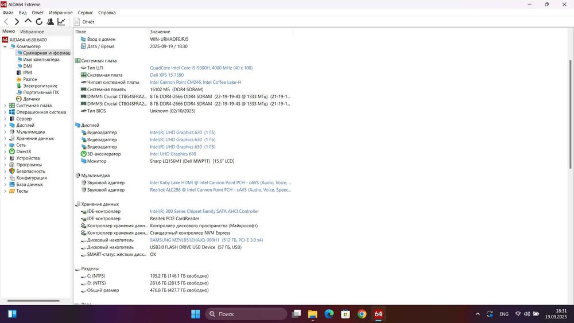Select Имя компьютера in the tree
Screen dimensions: 574x323
[41, 59]
